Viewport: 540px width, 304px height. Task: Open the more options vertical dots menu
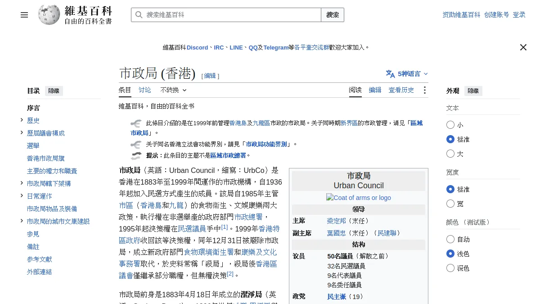(424, 90)
